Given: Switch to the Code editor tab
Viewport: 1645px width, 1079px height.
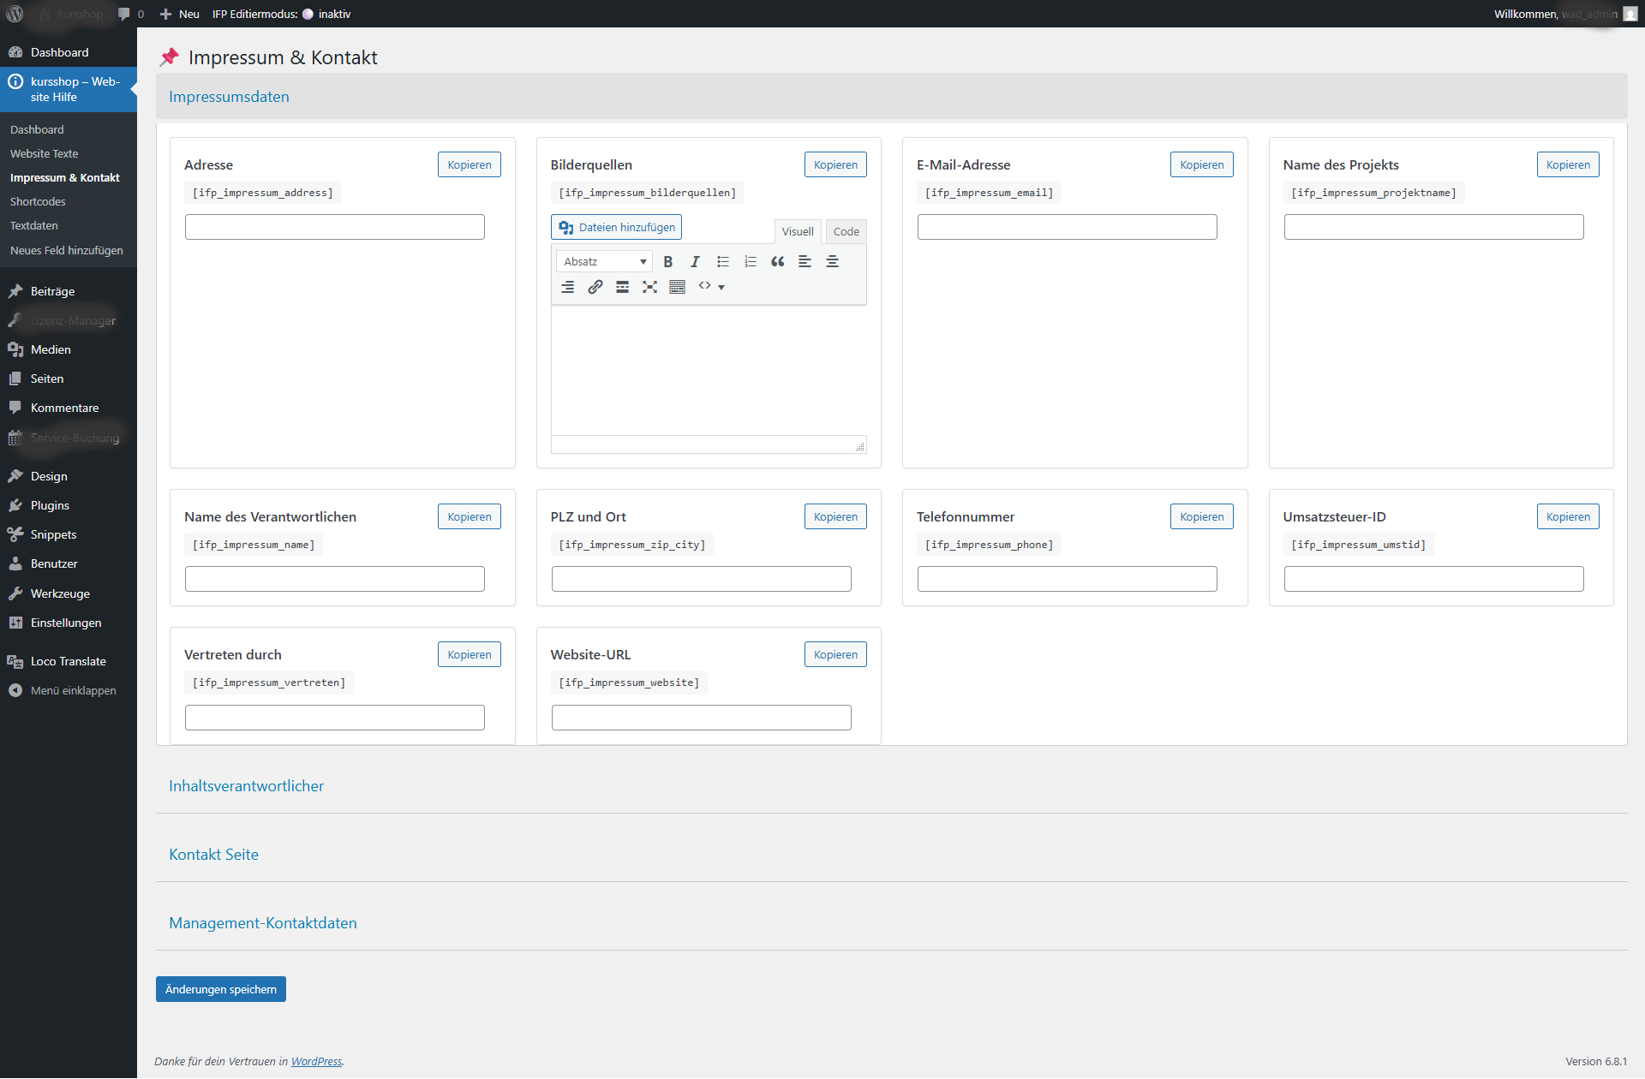Looking at the screenshot, I should (x=846, y=232).
